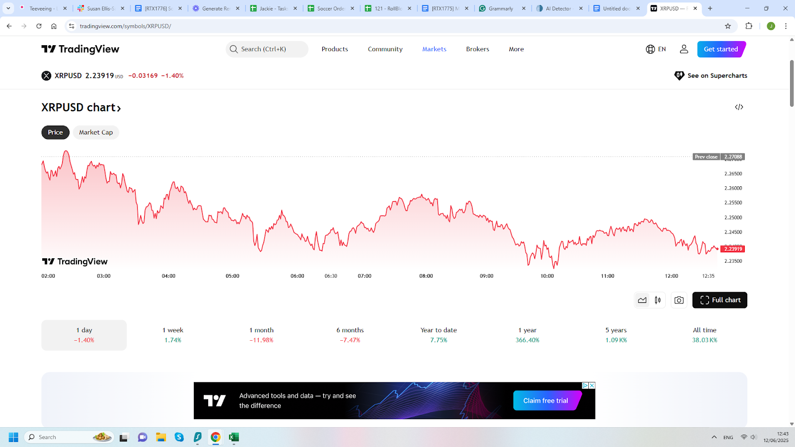This screenshot has width=795, height=447.
Task: Select the 1 year range
Action: [x=527, y=335]
